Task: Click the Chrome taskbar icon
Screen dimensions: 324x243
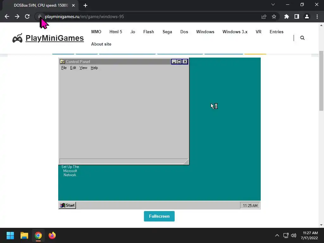Action: [38, 235]
